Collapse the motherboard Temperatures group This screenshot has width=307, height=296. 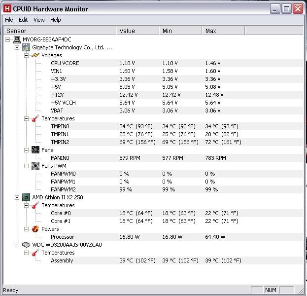pos(26,118)
